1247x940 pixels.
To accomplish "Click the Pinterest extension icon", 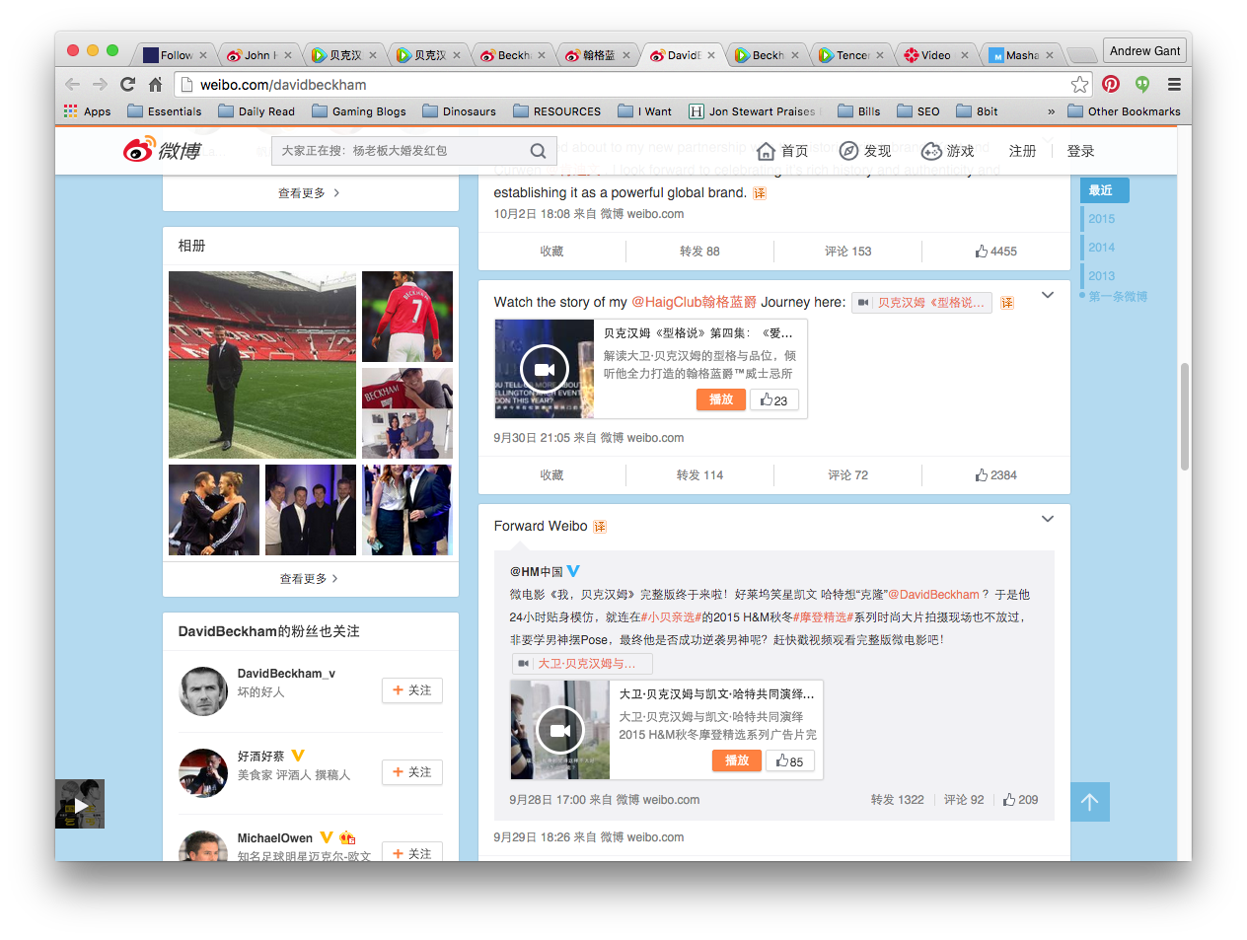I will pyautogui.click(x=1111, y=84).
